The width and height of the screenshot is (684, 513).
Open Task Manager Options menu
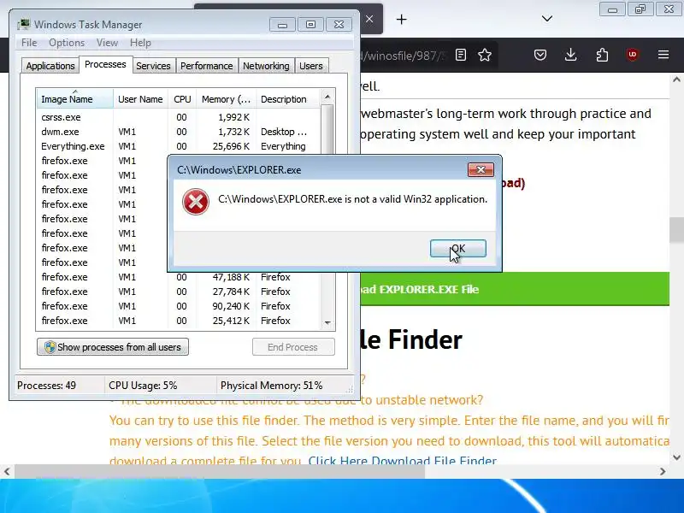[67, 43]
